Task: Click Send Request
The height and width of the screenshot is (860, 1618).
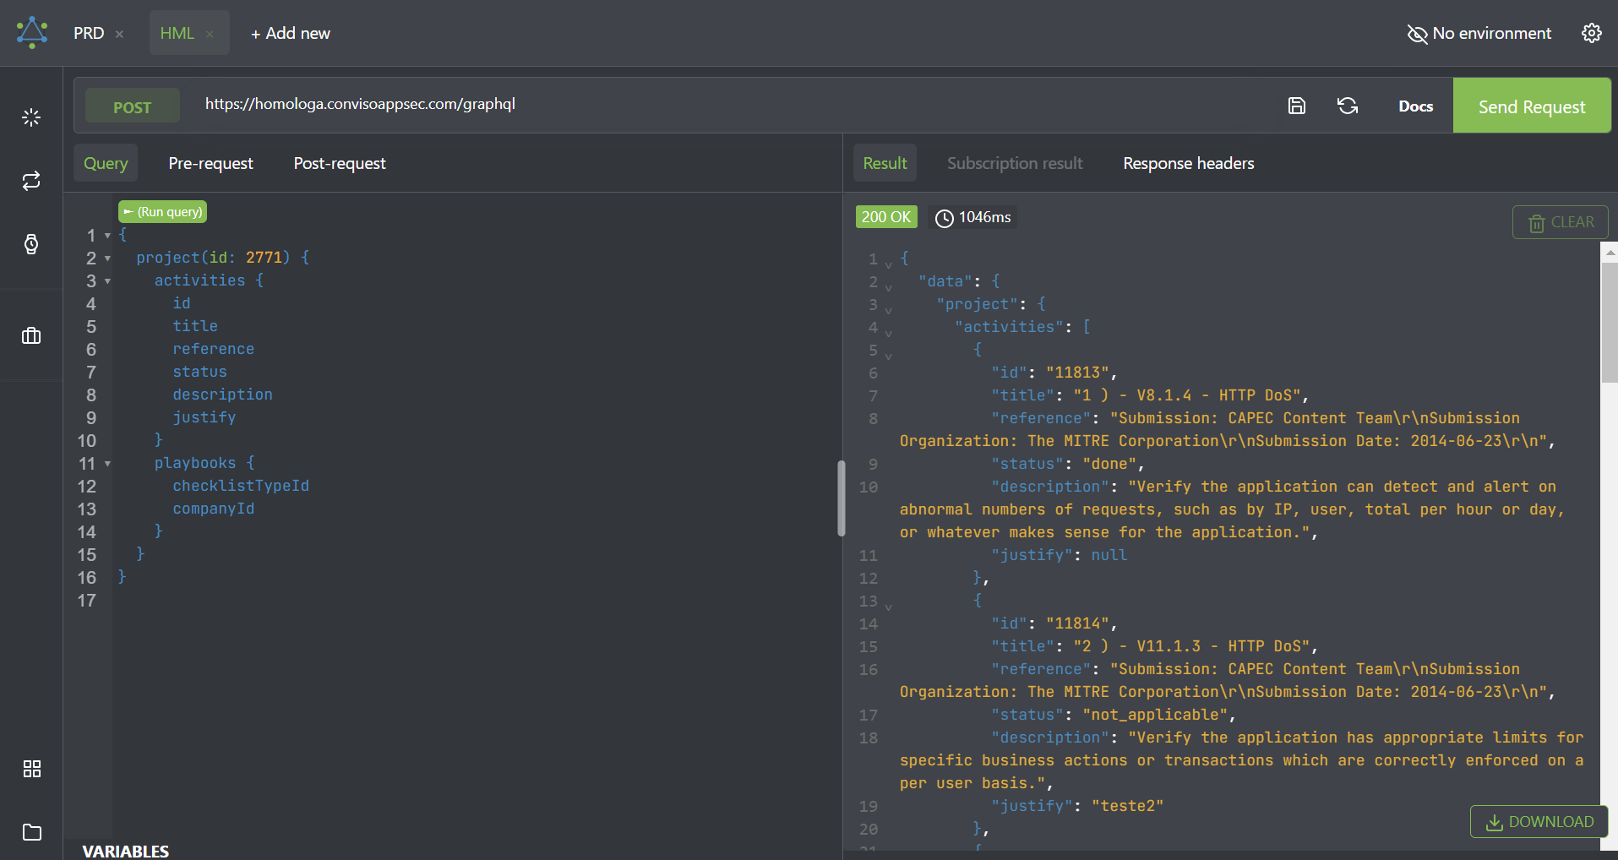Action: pos(1532,106)
